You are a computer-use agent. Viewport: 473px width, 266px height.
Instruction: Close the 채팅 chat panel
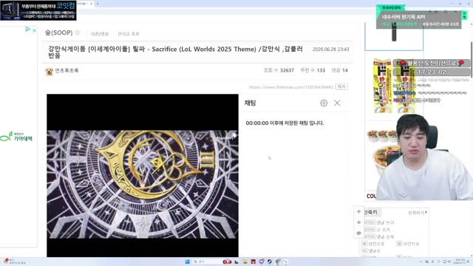click(337, 103)
